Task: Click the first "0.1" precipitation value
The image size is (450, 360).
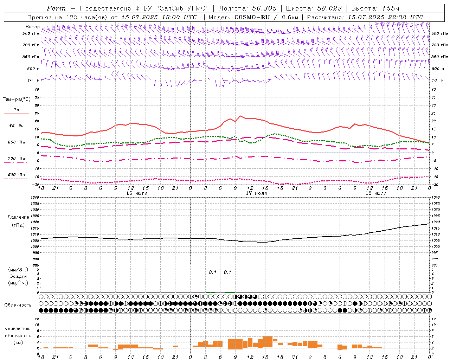Action: point(213,272)
